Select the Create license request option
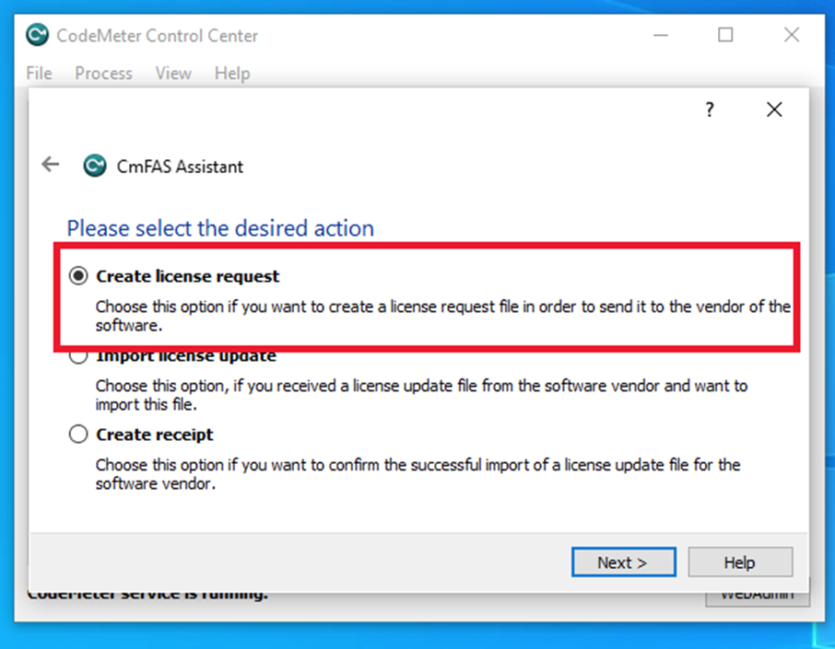This screenshot has height=649, width=835. (x=79, y=276)
